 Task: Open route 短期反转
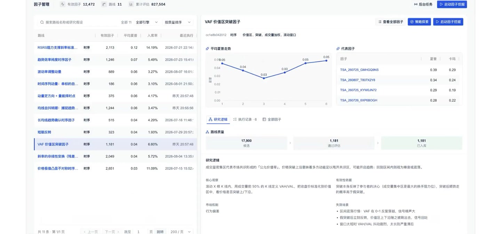(x=45, y=132)
